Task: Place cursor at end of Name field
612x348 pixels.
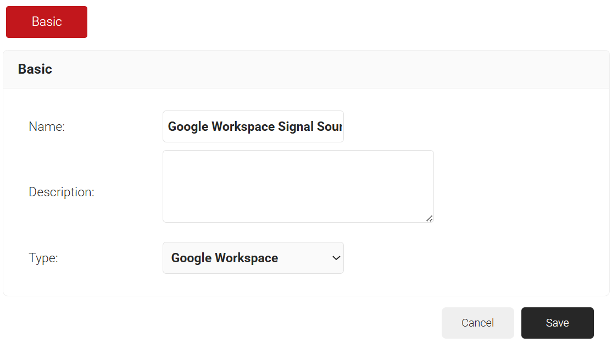Action: click(341, 126)
